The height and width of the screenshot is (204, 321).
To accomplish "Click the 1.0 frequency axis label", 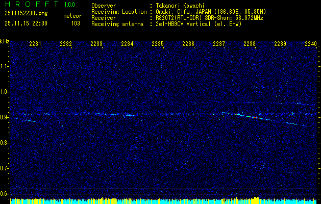I will point(5,92).
